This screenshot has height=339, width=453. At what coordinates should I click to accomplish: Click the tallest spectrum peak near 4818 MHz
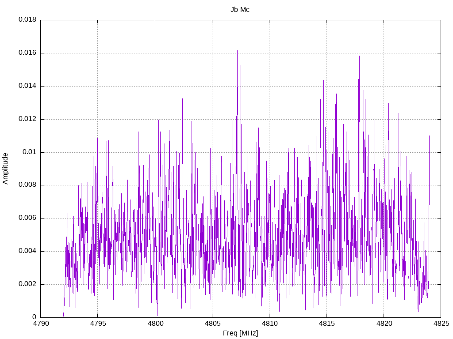point(359,45)
